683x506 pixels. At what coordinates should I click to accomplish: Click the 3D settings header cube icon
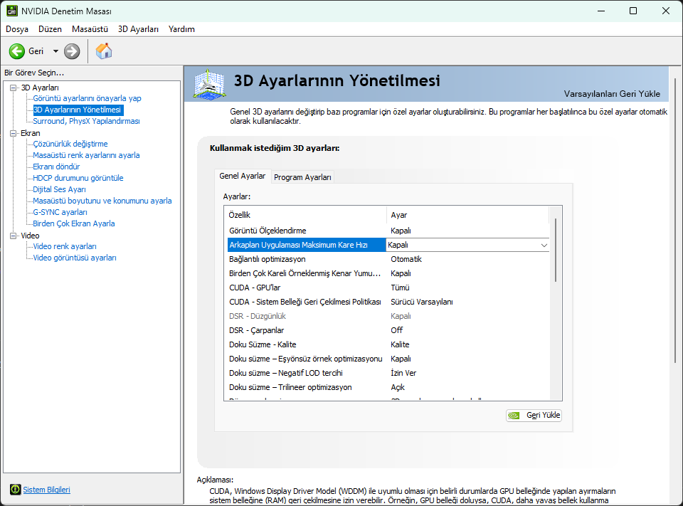tap(209, 84)
